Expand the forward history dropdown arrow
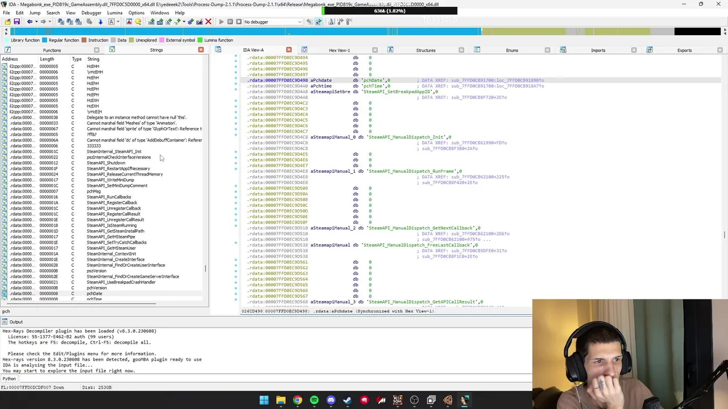Screen dimensions: 728x409 tap(50, 22)
